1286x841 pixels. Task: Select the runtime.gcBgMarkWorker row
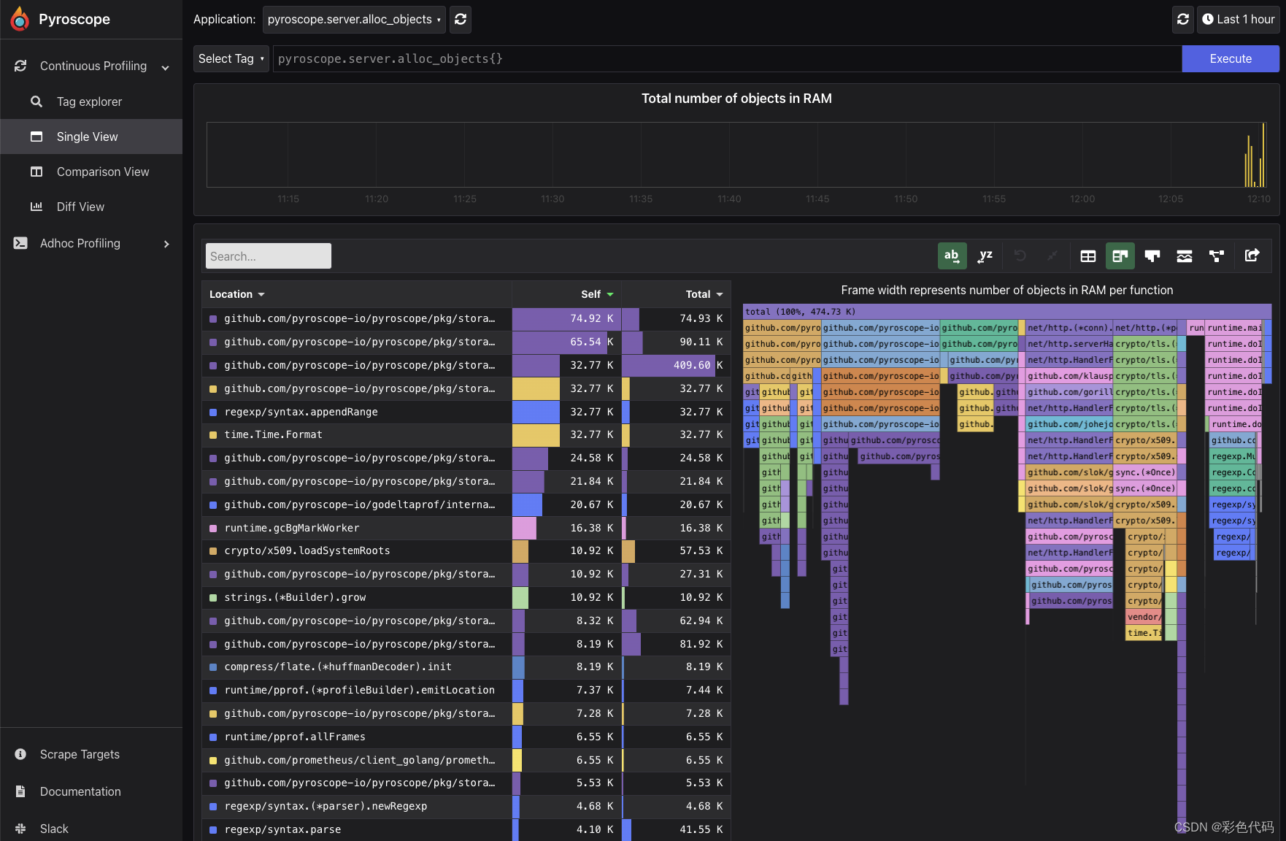coord(466,528)
